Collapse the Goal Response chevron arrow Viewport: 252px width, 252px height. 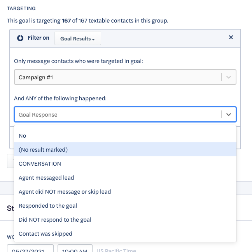coord(229,114)
